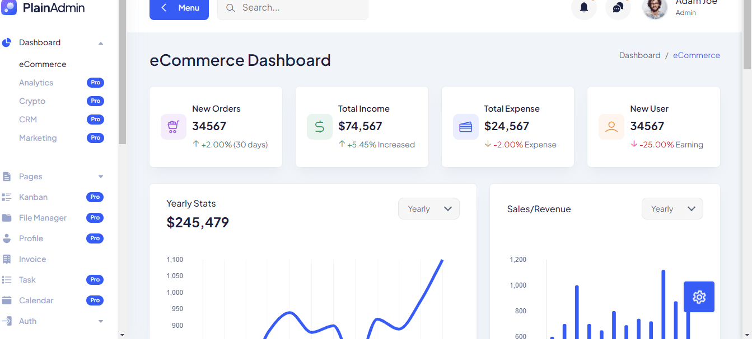The width and height of the screenshot is (752, 339).
Task: Click the Menu collapse button
Action: point(179,8)
